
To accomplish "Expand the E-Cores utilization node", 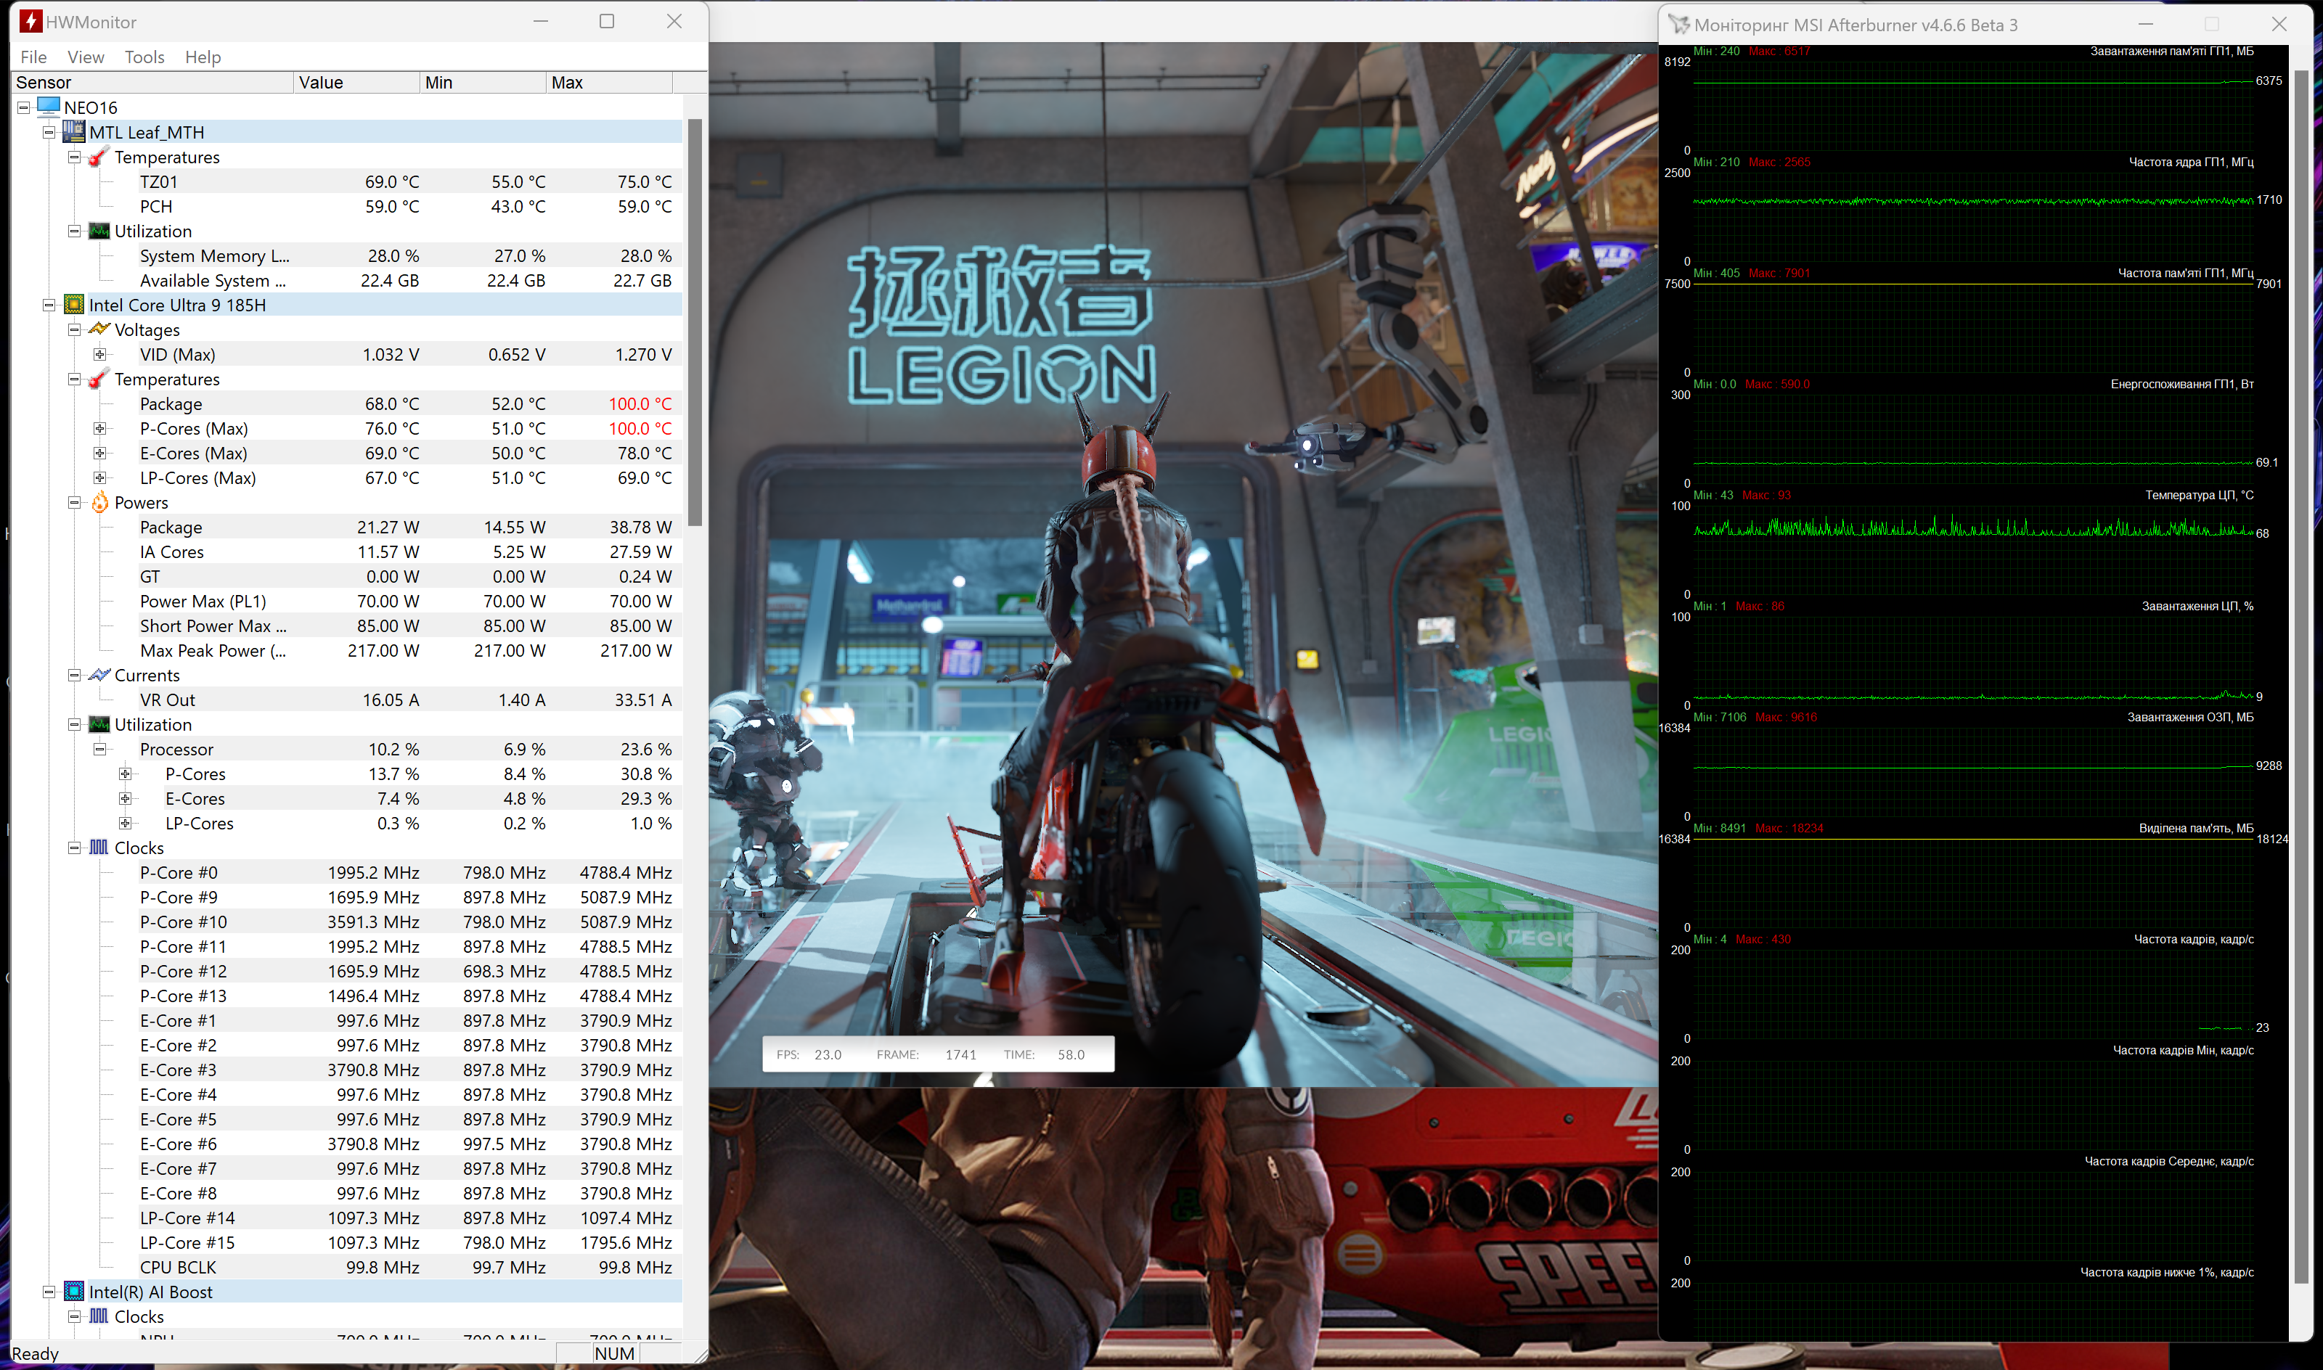I will [125, 798].
